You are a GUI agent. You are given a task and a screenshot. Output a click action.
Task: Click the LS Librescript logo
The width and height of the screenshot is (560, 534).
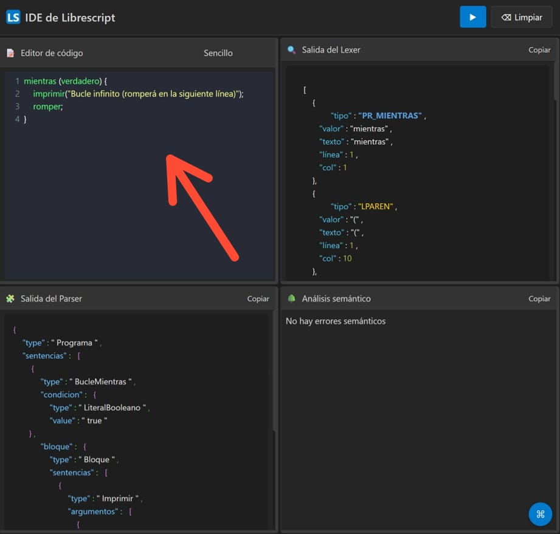[x=13, y=17]
